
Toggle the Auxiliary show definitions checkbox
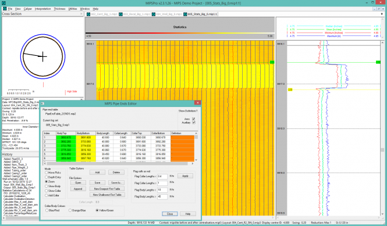click(x=193, y=122)
